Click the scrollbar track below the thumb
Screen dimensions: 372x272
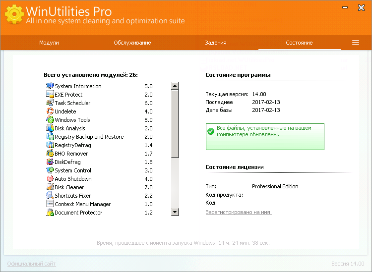pos(175,183)
